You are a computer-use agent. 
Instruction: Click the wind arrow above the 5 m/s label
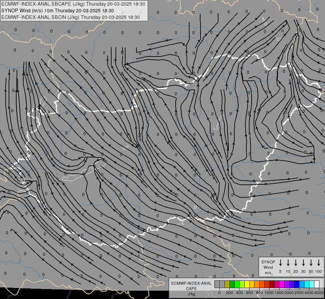click(x=280, y=263)
